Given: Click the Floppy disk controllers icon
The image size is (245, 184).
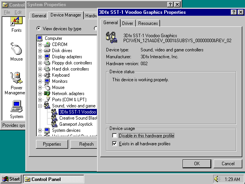Looking at the screenshot, I should [47, 63].
